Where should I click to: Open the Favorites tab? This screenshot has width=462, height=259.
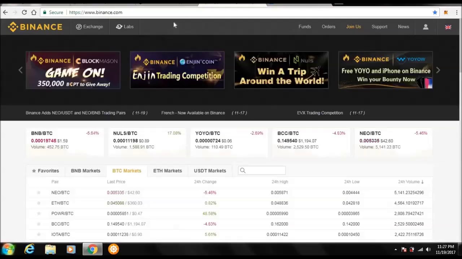(x=45, y=171)
